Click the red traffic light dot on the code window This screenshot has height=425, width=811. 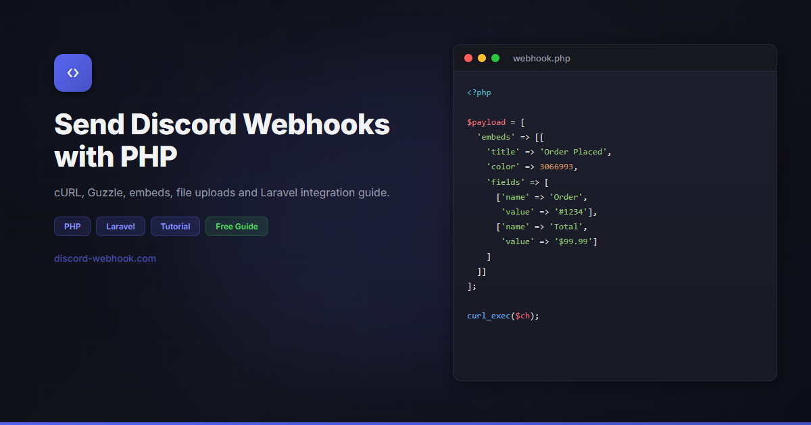[468, 58]
